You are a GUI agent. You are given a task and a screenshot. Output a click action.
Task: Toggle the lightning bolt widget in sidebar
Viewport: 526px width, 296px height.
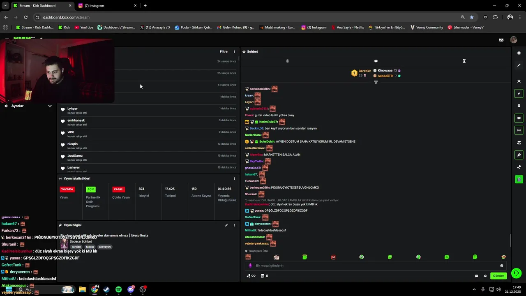[x=519, y=94]
